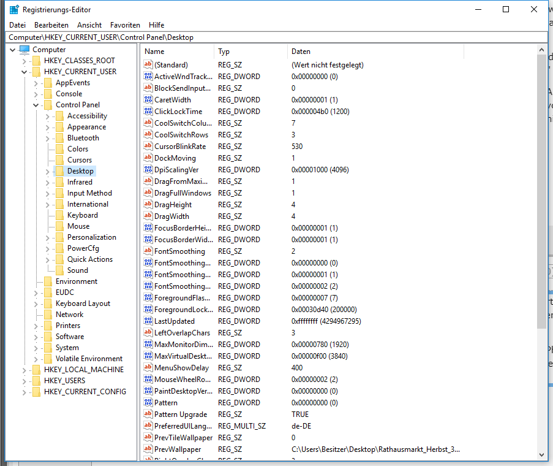Image resolution: width=553 pixels, height=466 pixels.
Task: Expand the Desktop key
Action: coord(47,172)
